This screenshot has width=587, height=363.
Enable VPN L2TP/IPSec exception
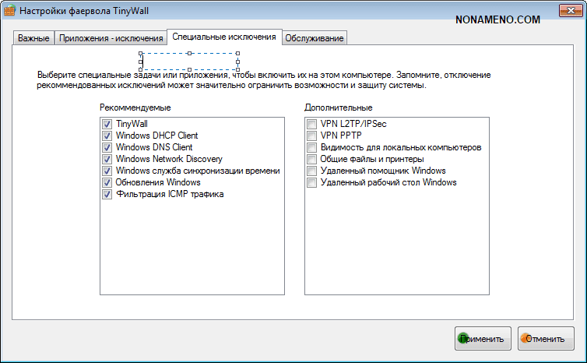coord(311,124)
